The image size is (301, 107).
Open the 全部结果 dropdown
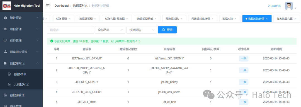pos(110,30)
